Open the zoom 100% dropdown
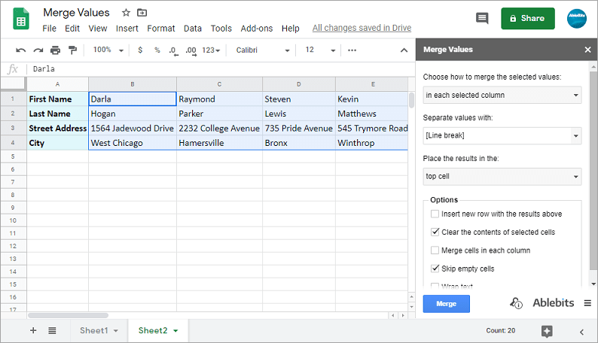Screen dimensions: 598x343 [x=108, y=50]
